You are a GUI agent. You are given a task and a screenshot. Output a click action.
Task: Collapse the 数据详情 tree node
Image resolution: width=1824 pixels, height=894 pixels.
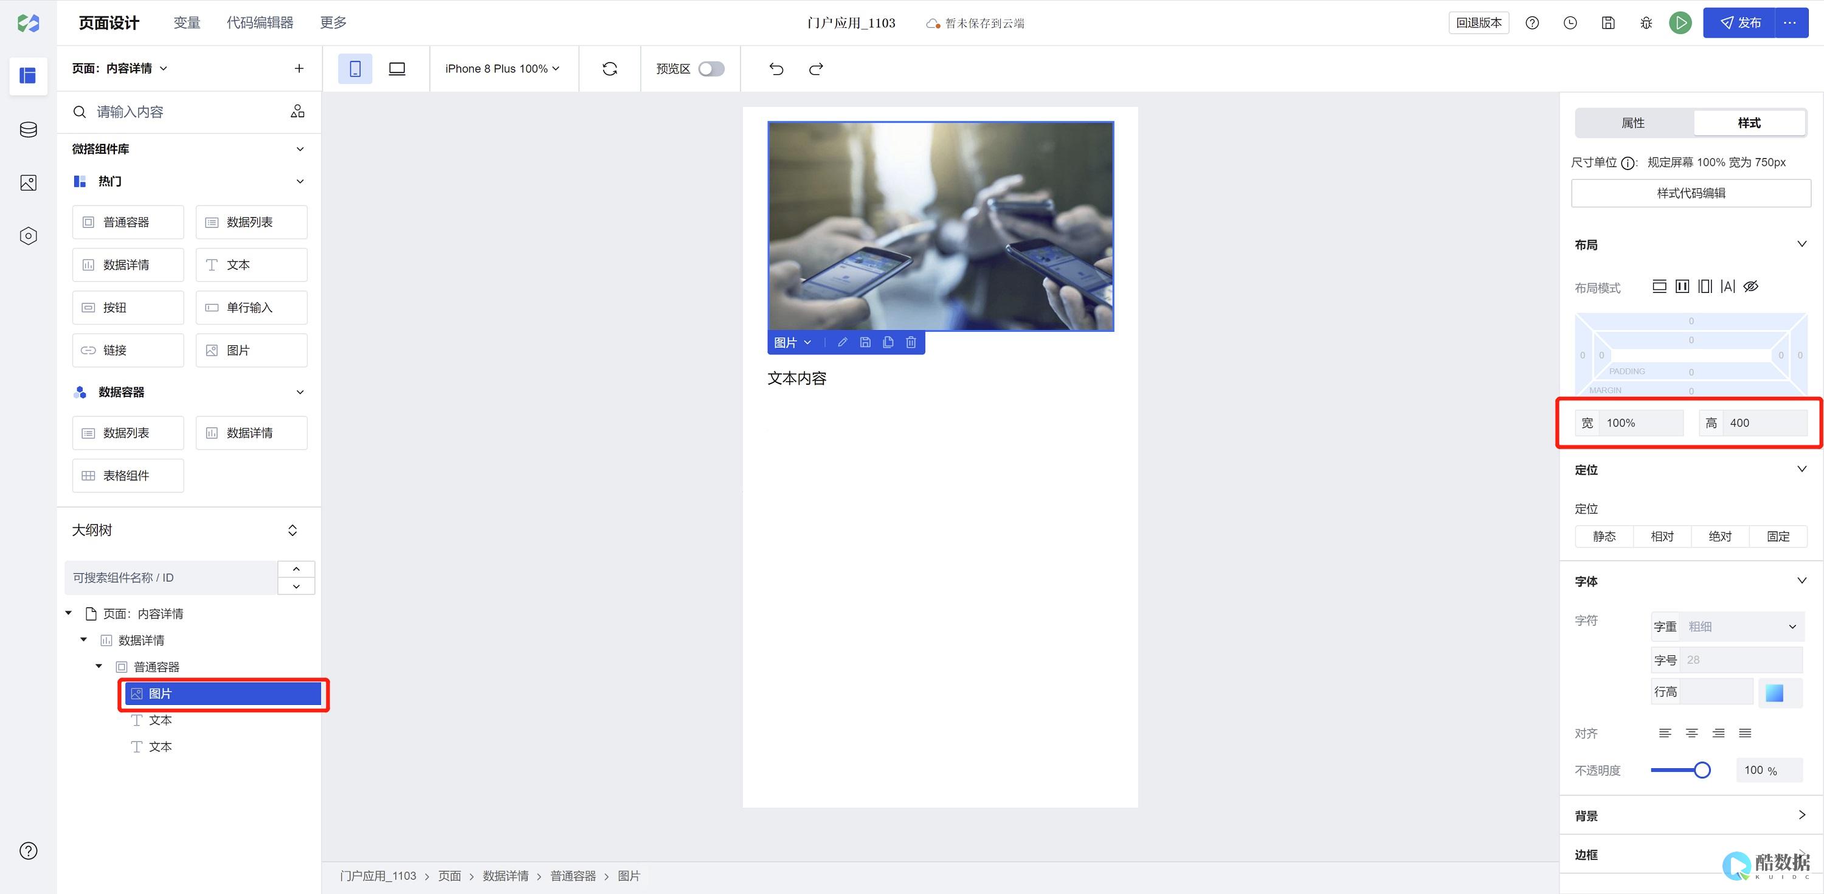point(83,640)
